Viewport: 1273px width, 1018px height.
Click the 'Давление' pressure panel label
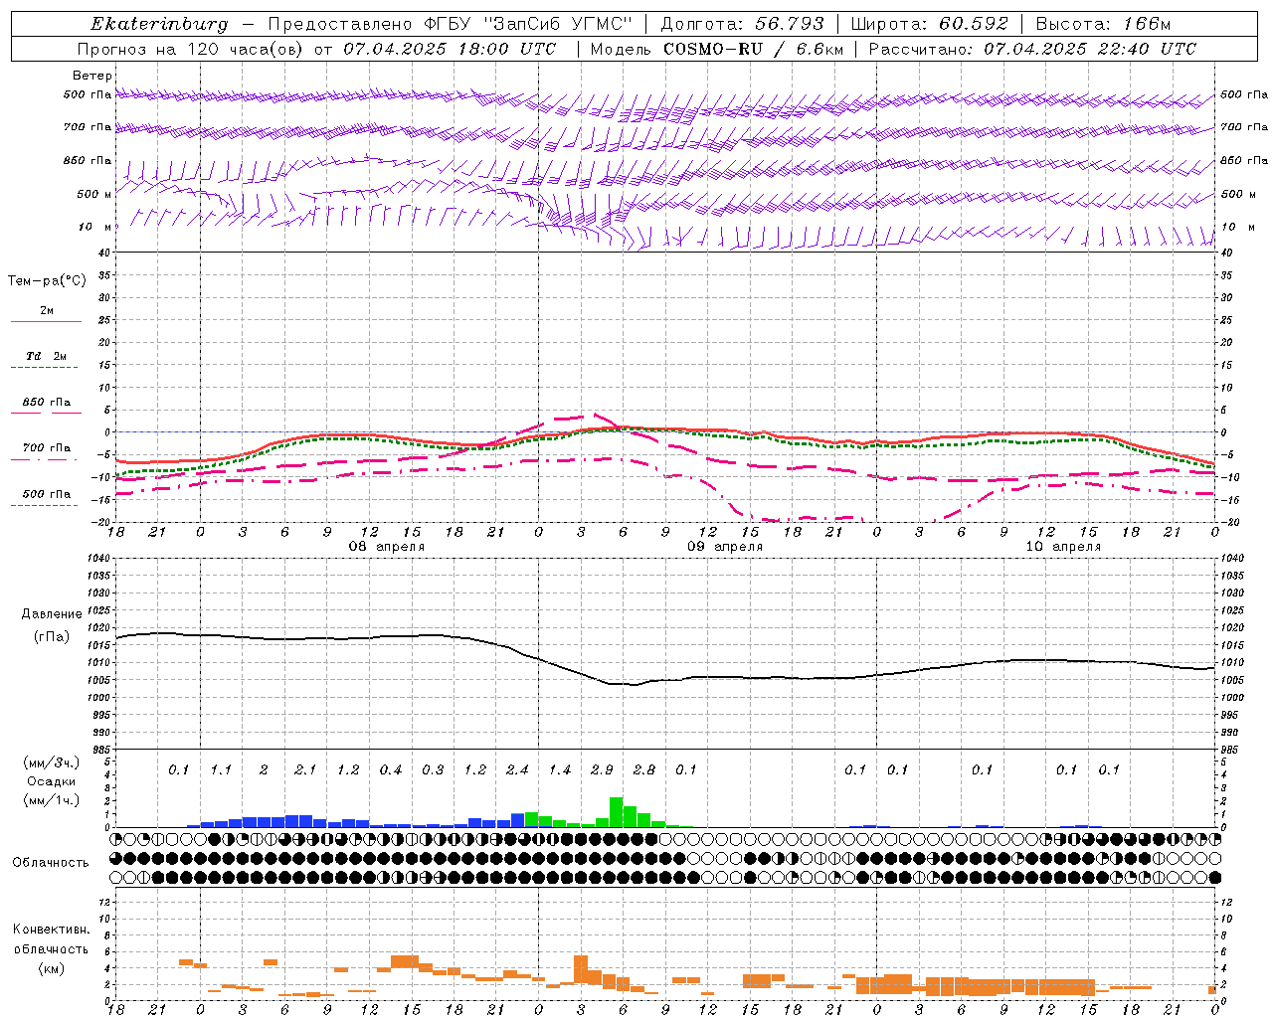point(52,614)
